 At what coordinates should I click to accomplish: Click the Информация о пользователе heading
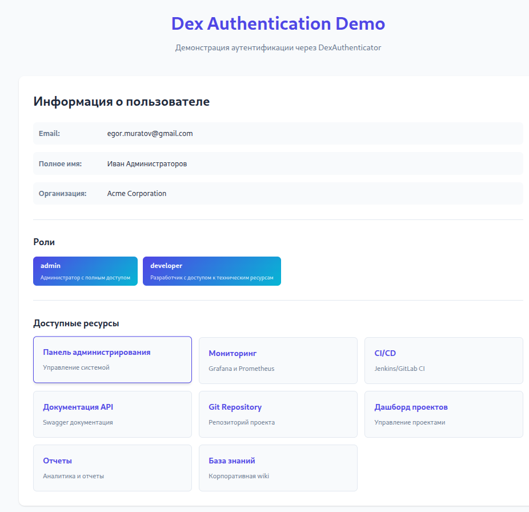(121, 102)
